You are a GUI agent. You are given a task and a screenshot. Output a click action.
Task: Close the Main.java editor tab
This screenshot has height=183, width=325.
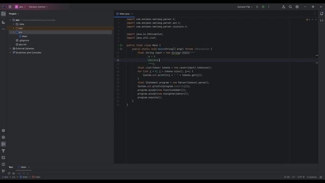pos(132,14)
